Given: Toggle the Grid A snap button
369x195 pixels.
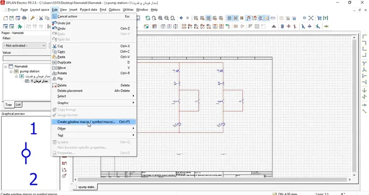Looking at the screenshot, I should point(196,18).
